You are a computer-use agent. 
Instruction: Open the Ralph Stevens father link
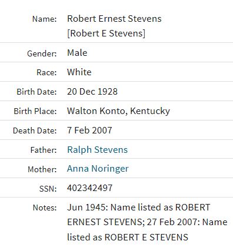click(x=97, y=150)
